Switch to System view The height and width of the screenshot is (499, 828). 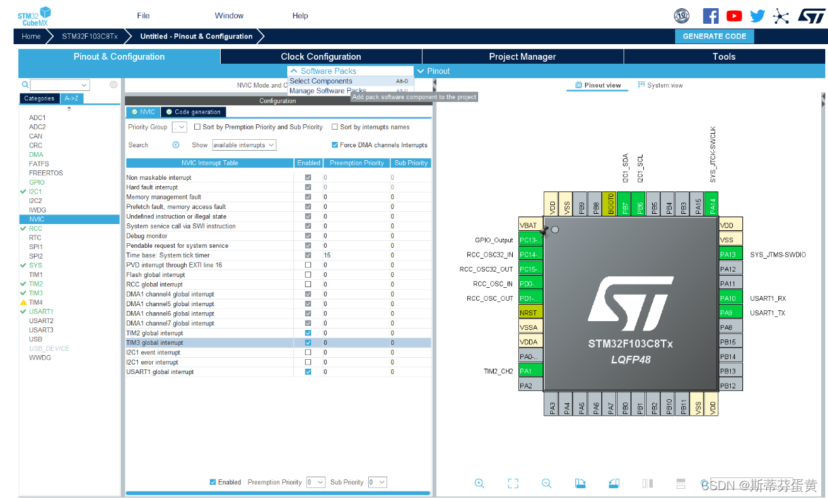click(x=660, y=85)
